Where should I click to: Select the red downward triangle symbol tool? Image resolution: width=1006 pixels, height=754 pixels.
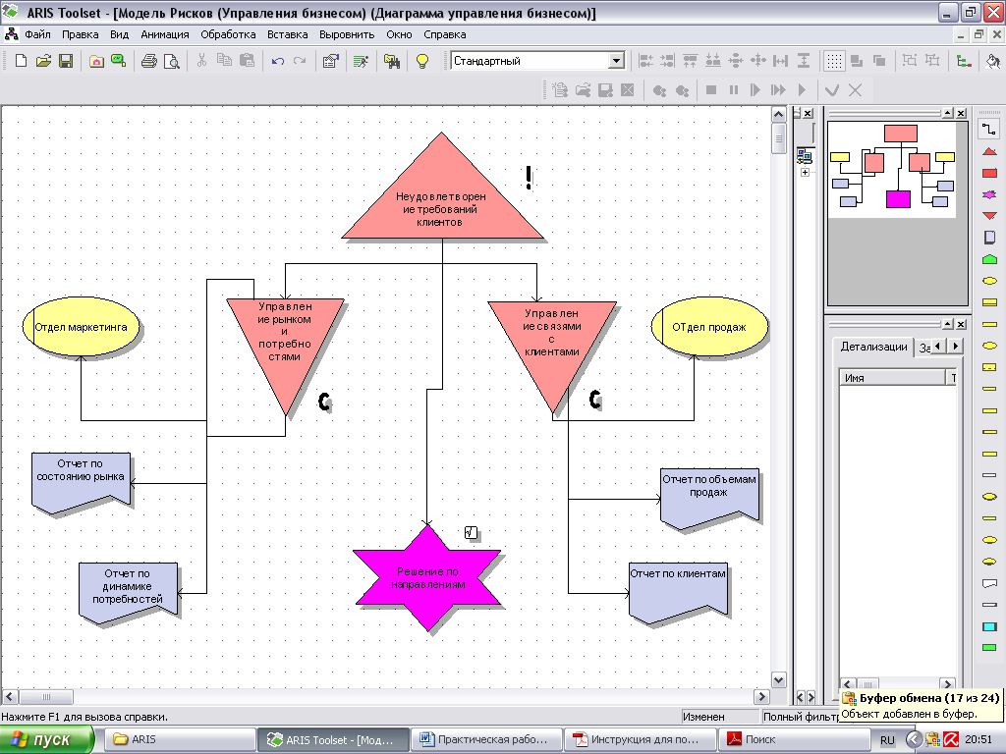[x=989, y=216]
